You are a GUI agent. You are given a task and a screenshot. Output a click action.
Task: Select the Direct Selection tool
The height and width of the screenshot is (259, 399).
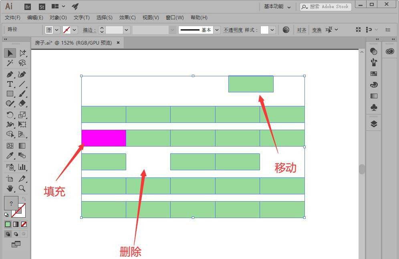click(x=22, y=53)
